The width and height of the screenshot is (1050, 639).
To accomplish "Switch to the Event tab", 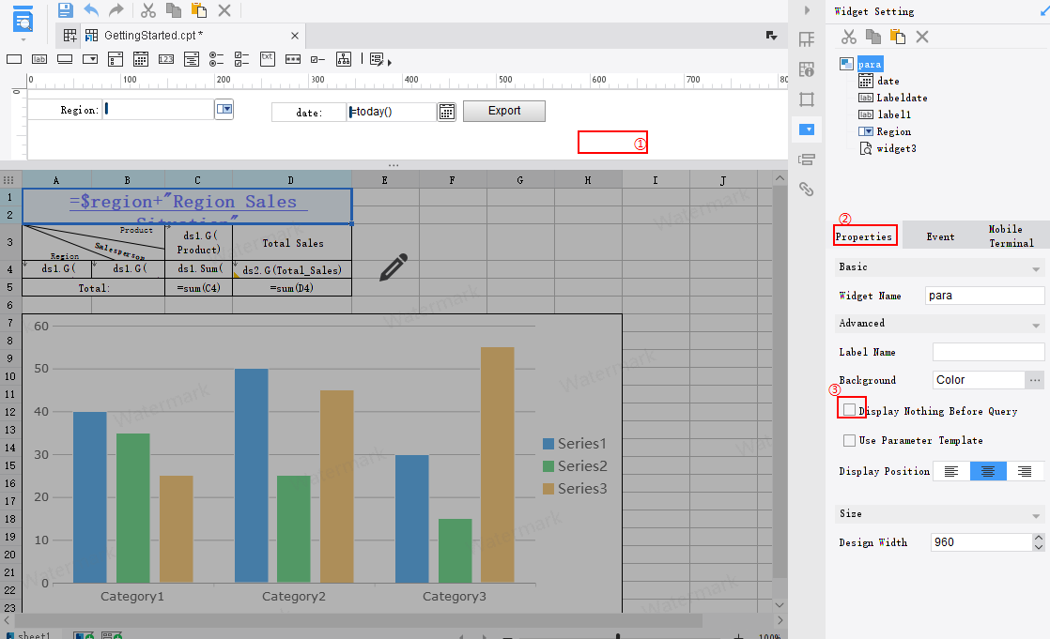I will tap(940, 234).
